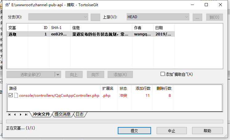Minimize the TortoiseGit window
This screenshot has height=140, width=230.
tap(192, 5)
